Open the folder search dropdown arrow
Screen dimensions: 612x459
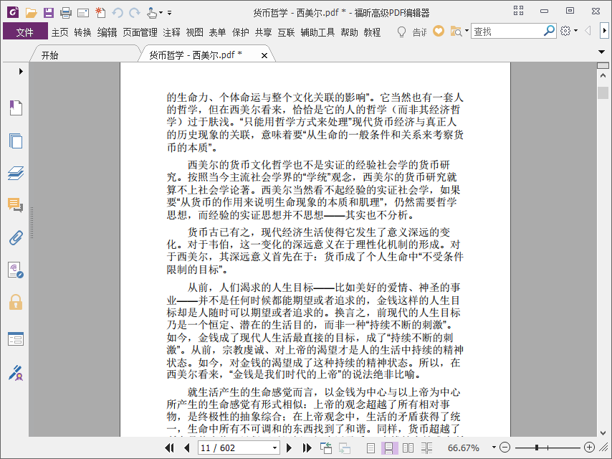[x=467, y=31]
